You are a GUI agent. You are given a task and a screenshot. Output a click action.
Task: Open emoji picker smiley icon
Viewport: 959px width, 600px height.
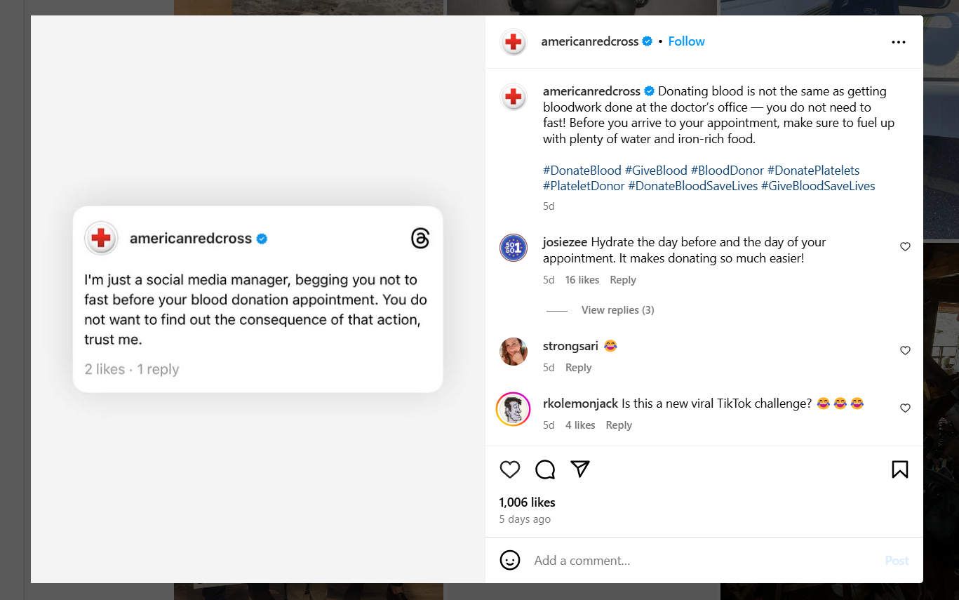[x=510, y=560]
